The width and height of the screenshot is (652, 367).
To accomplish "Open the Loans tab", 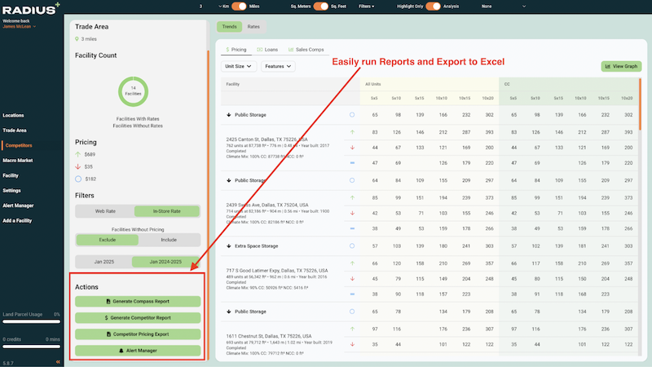I will pyautogui.click(x=267, y=50).
